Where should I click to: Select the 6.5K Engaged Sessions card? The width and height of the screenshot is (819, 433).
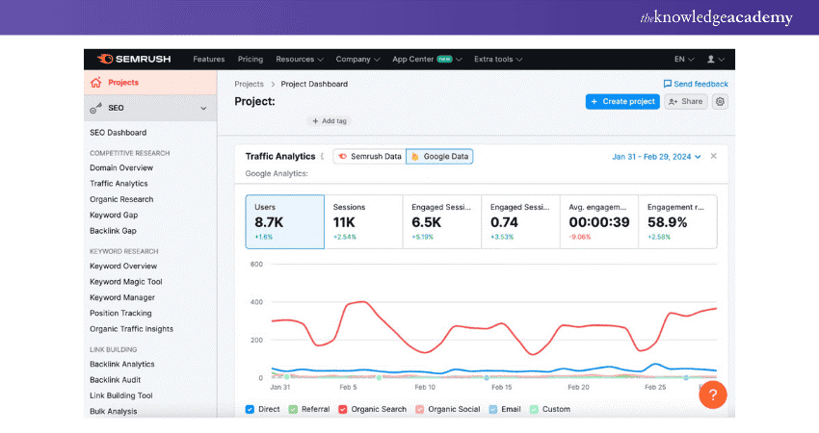[x=442, y=221]
